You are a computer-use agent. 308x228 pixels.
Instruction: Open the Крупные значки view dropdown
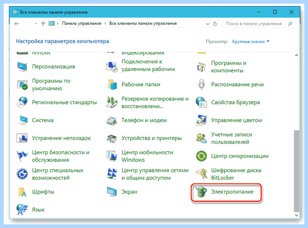coord(251,42)
